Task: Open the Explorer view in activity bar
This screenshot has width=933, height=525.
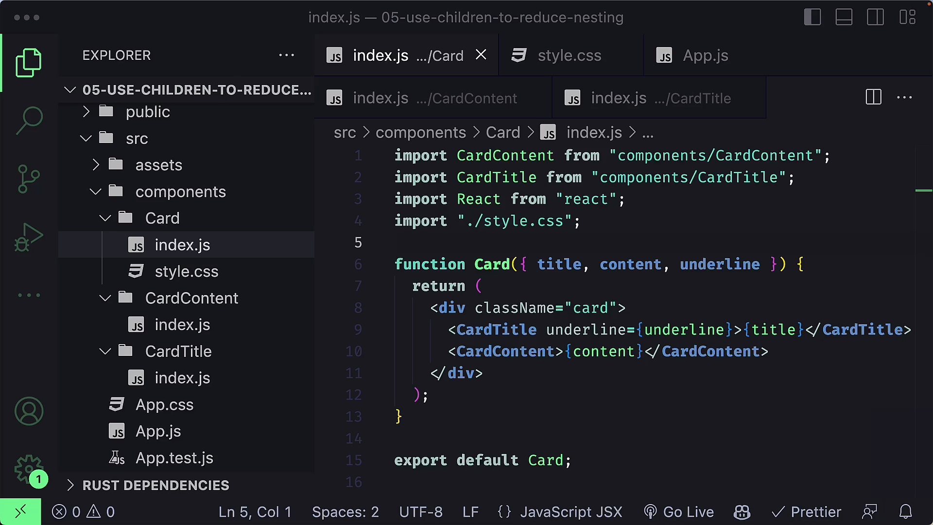Action: 29,63
